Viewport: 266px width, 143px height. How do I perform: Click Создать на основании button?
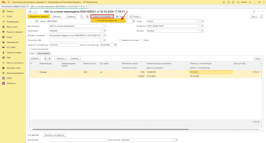coord(102,16)
